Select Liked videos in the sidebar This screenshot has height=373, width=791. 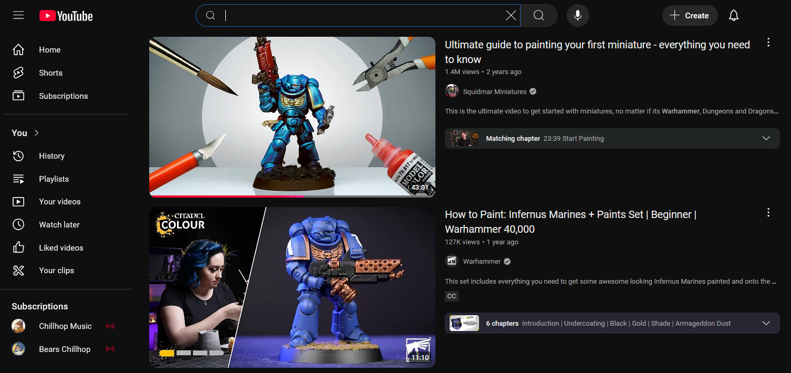(60, 247)
